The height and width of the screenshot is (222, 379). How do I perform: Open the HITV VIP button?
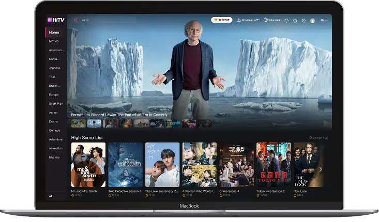(x=222, y=20)
